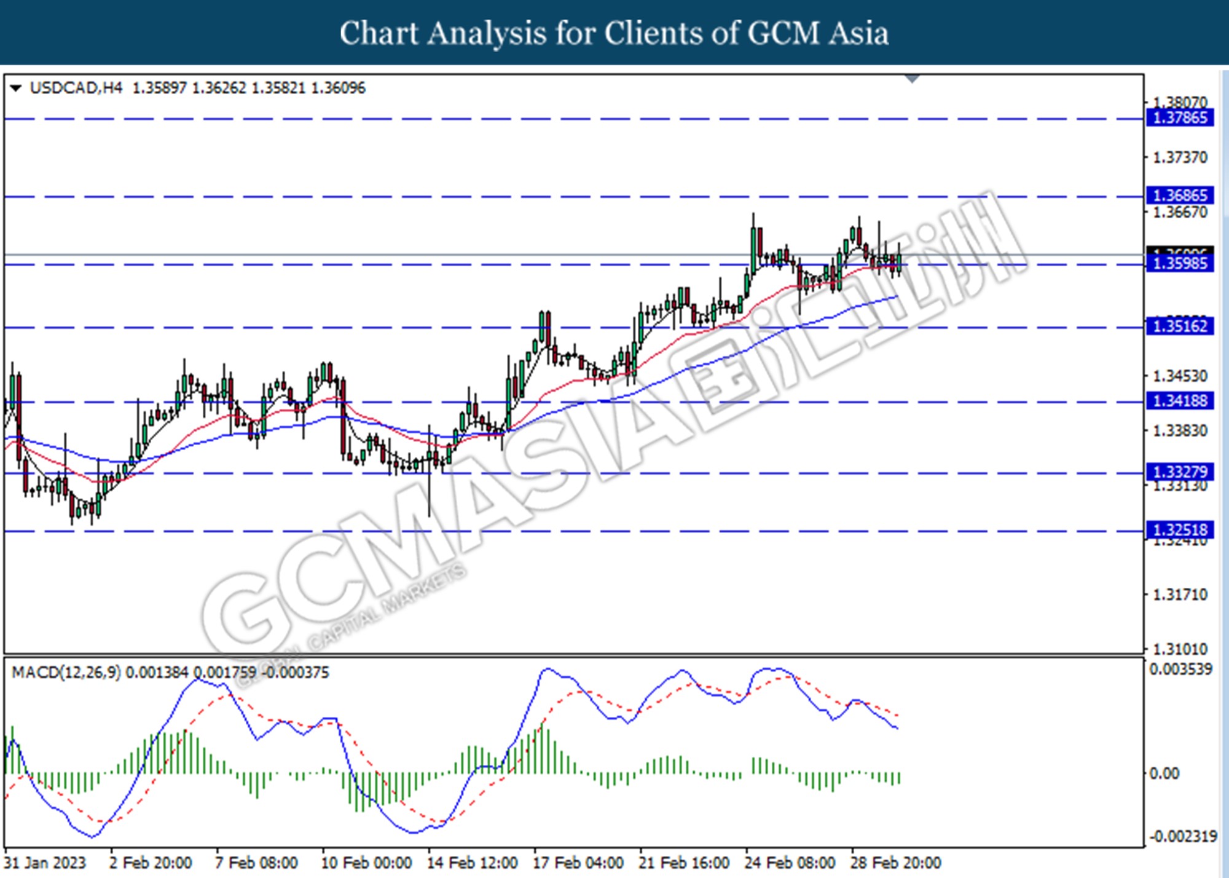Click the 21 Feb 16:00 time label
This screenshot has height=878, width=1229.
coord(684,863)
